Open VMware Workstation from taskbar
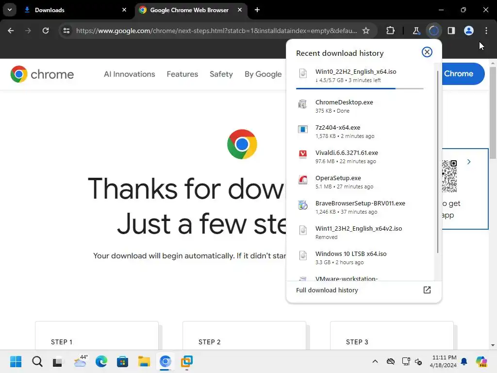497x373 pixels. [187, 361]
